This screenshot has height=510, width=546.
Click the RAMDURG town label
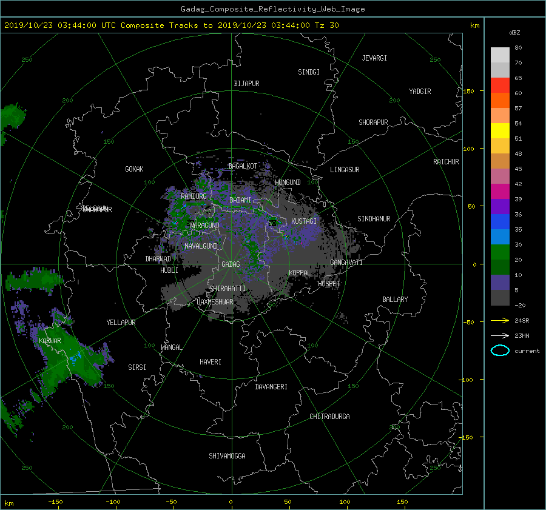point(194,196)
